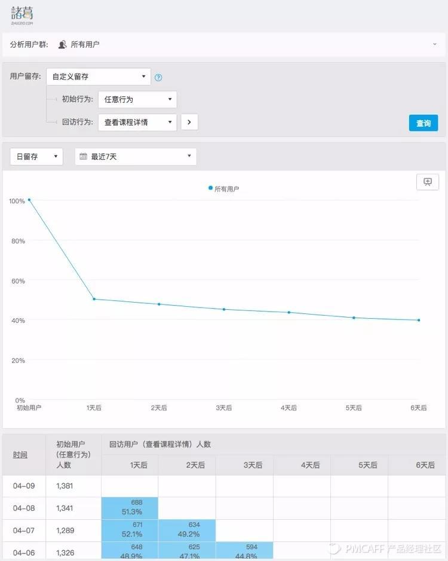Open the 查看课程详情 return behavior dropdown

coord(137,123)
